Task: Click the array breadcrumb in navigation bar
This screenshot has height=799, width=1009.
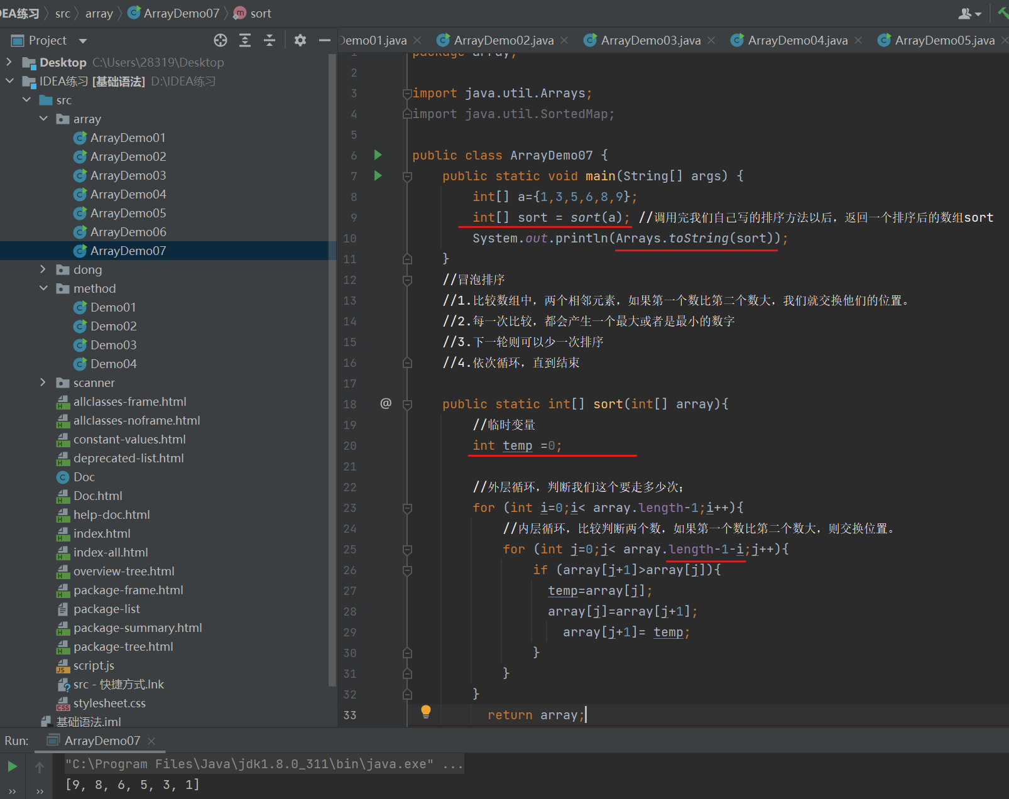Action: (99, 13)
